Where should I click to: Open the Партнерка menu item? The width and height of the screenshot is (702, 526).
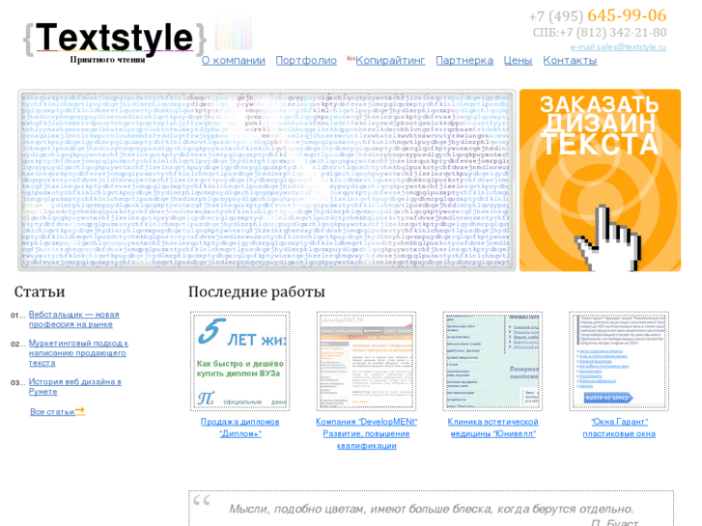pos(464,61)
